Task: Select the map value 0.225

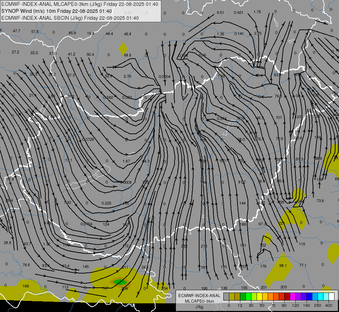Action: 106,203
